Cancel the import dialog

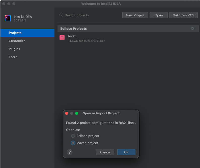(x=105, y=152)
